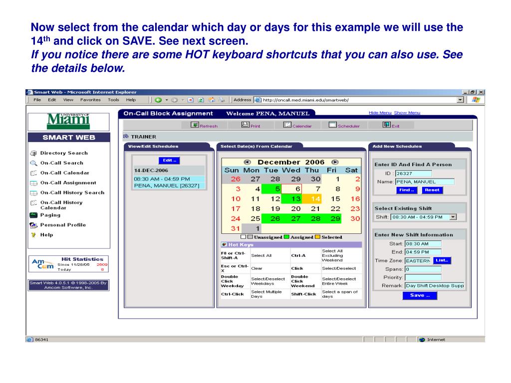Click the Save.. button
This screenshot has width=511, height=383.
click(x=420, y=296)
